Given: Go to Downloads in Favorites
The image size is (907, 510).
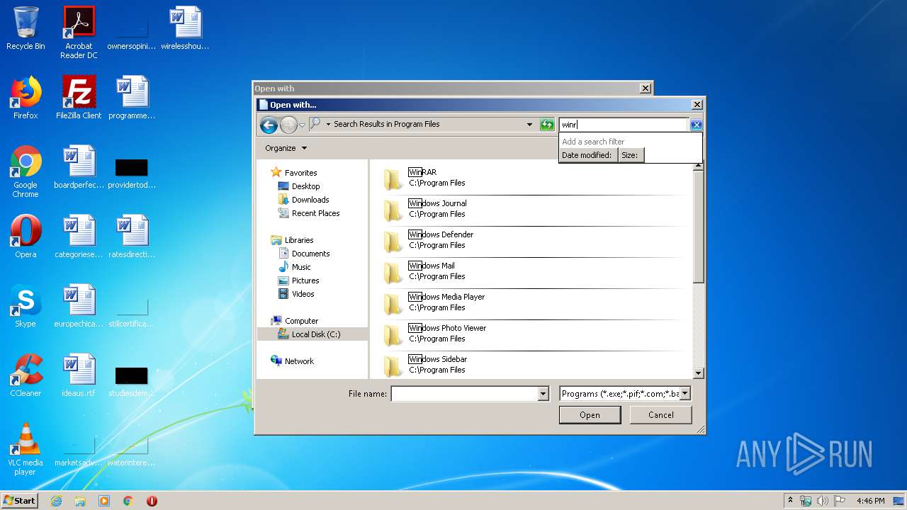Looking at the screenshot, I should [310, 200].
